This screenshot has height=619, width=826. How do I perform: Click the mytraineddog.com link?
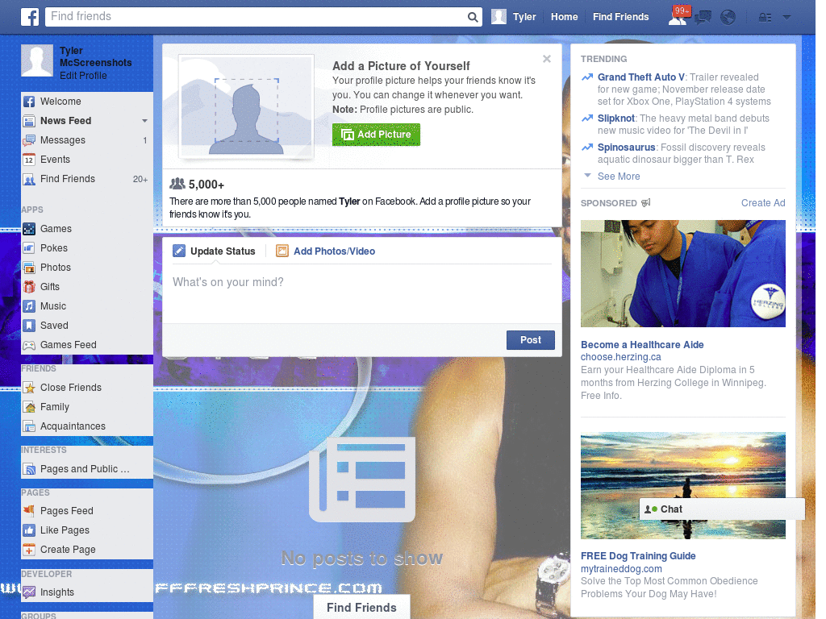point(621,569)
